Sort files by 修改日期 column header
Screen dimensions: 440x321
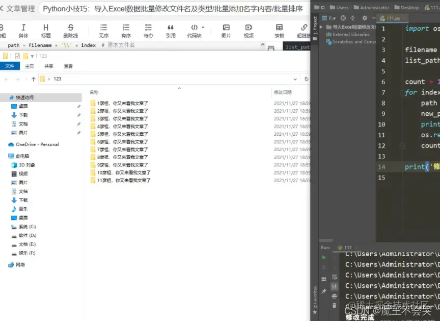click(283, 92)
